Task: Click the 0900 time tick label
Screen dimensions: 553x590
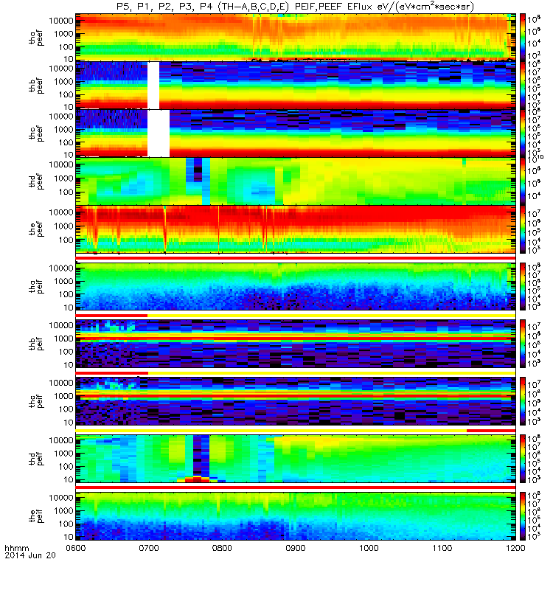Action: [x=296, y=548]
